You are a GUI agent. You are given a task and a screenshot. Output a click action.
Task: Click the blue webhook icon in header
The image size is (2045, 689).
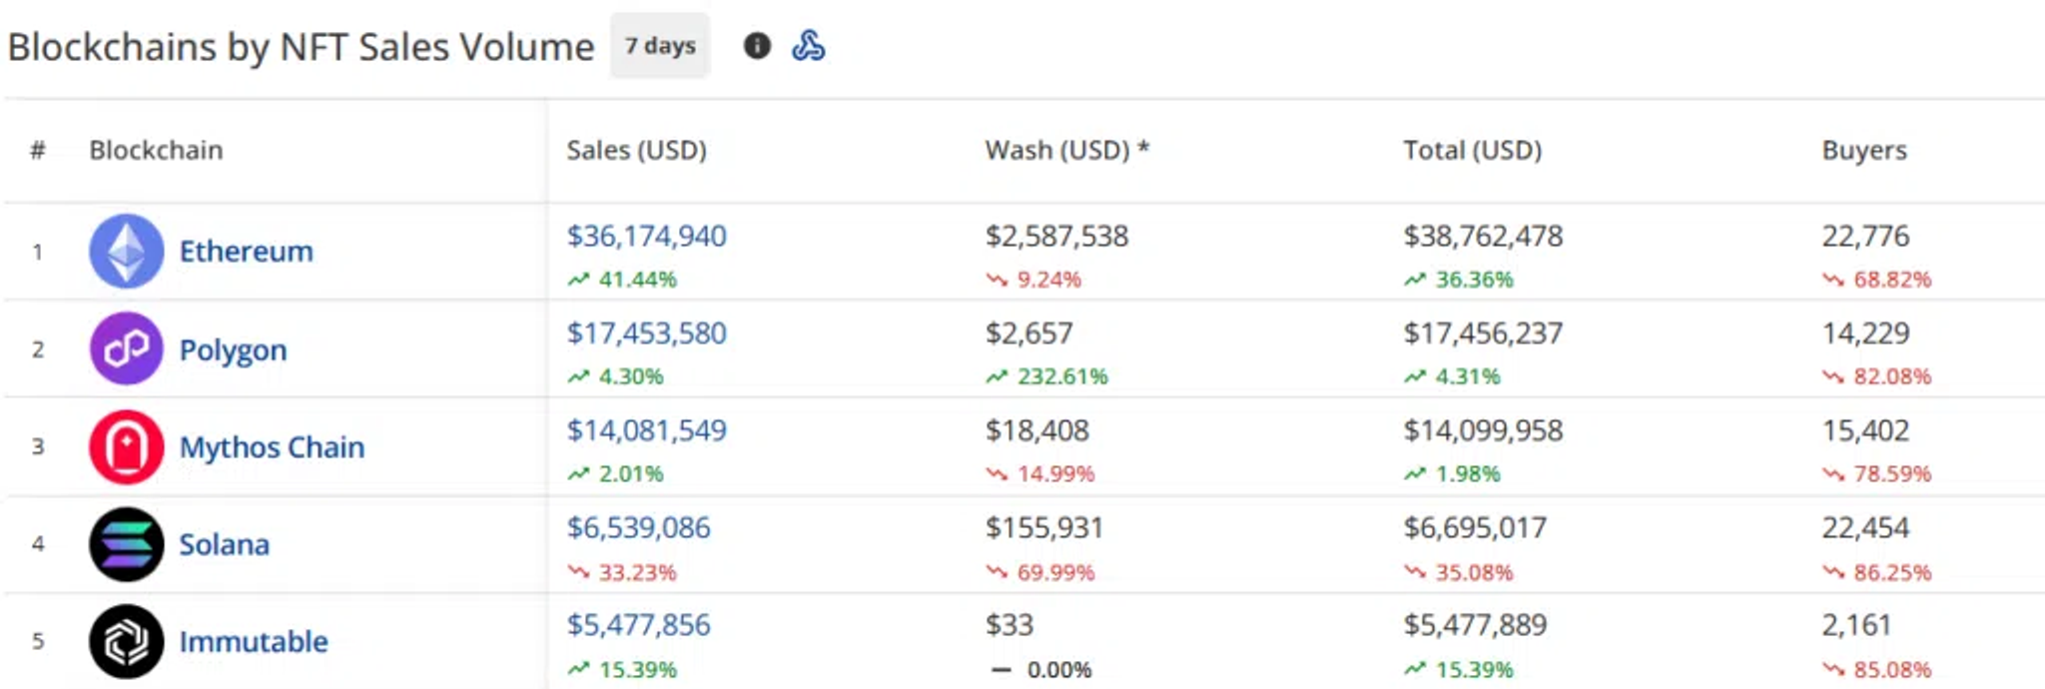[x=809, y=46]
